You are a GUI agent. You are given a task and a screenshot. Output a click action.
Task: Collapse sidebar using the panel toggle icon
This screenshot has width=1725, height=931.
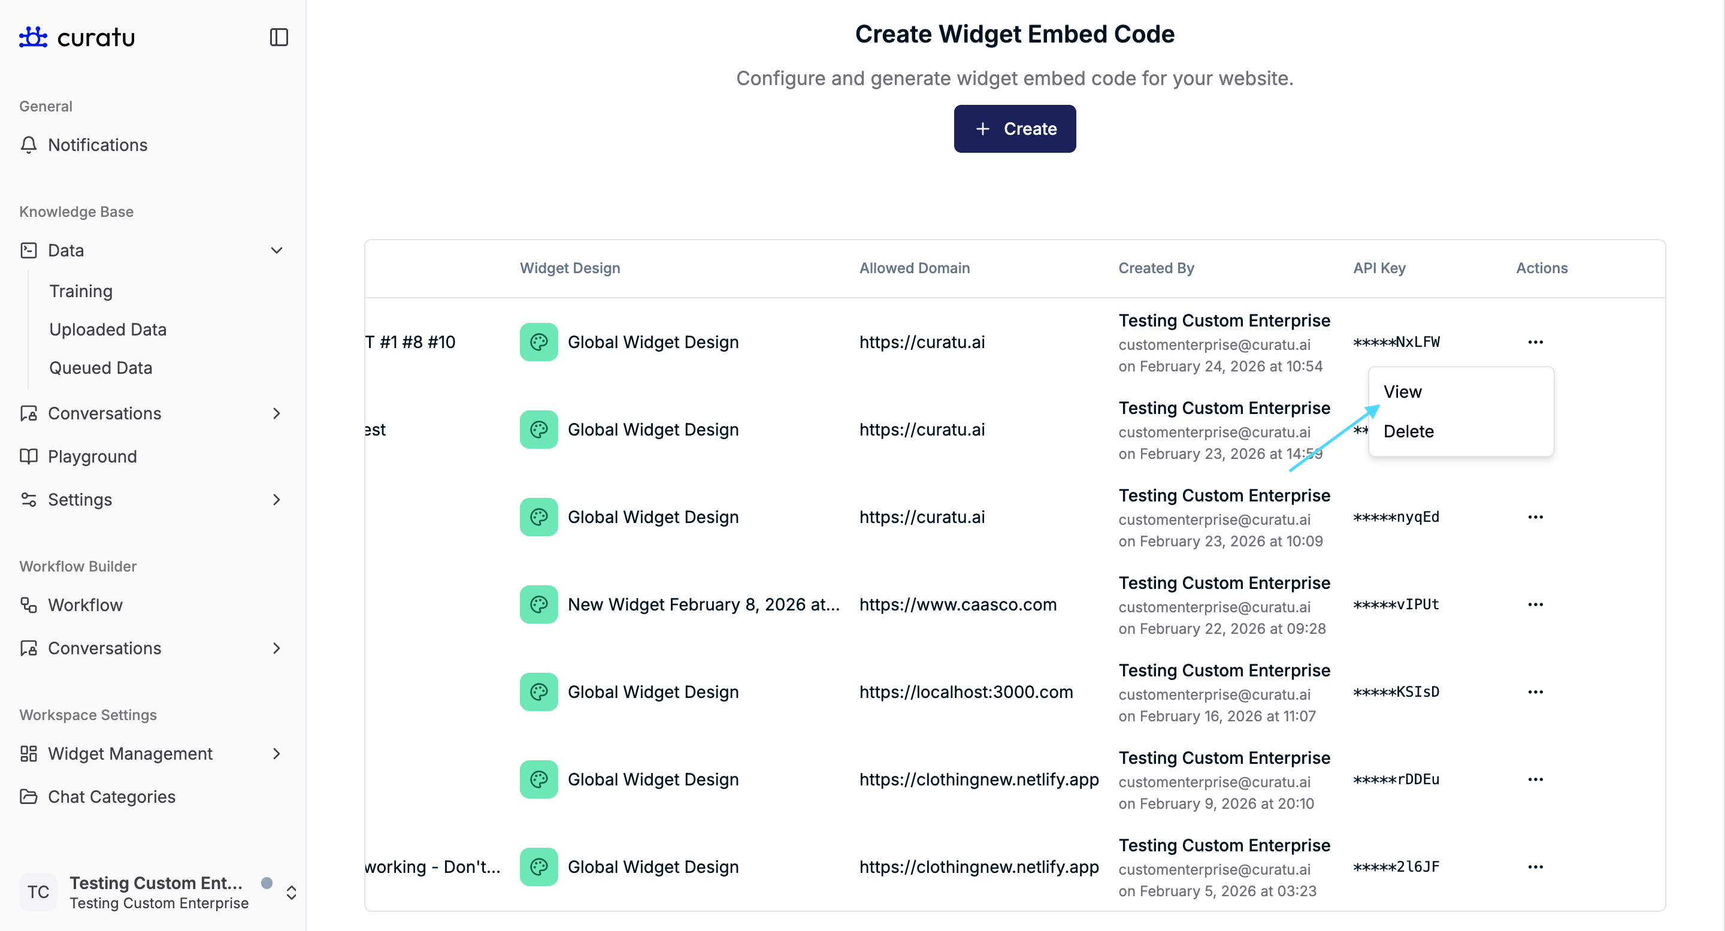coord(279,37)
